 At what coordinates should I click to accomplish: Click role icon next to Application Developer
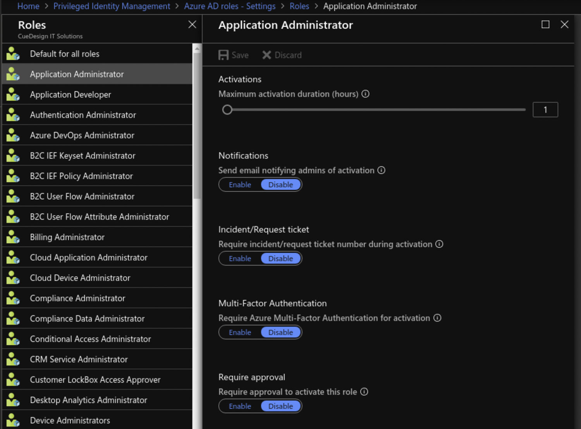[x=13, y=95]
